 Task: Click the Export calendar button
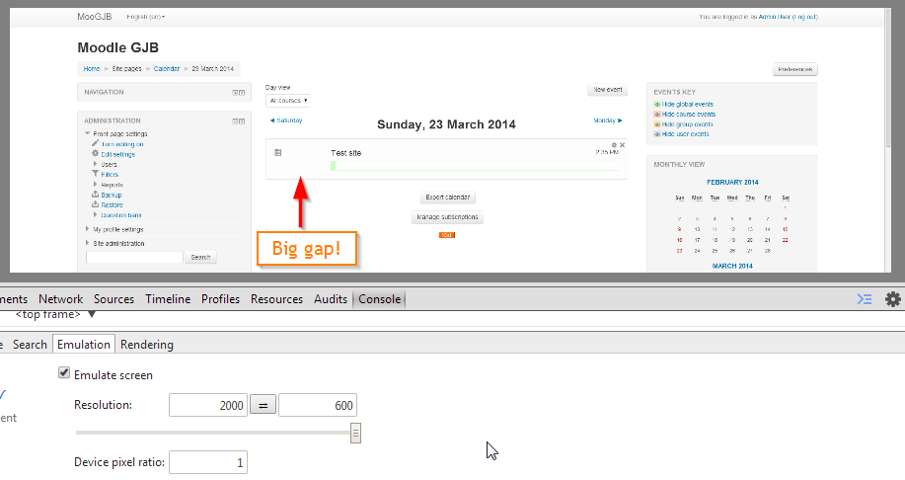(x=447, y=198)
